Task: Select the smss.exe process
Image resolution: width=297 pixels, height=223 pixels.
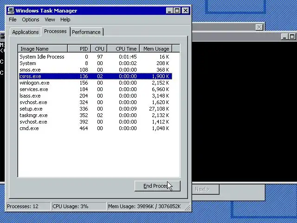Action: click(x=96, y=70)
